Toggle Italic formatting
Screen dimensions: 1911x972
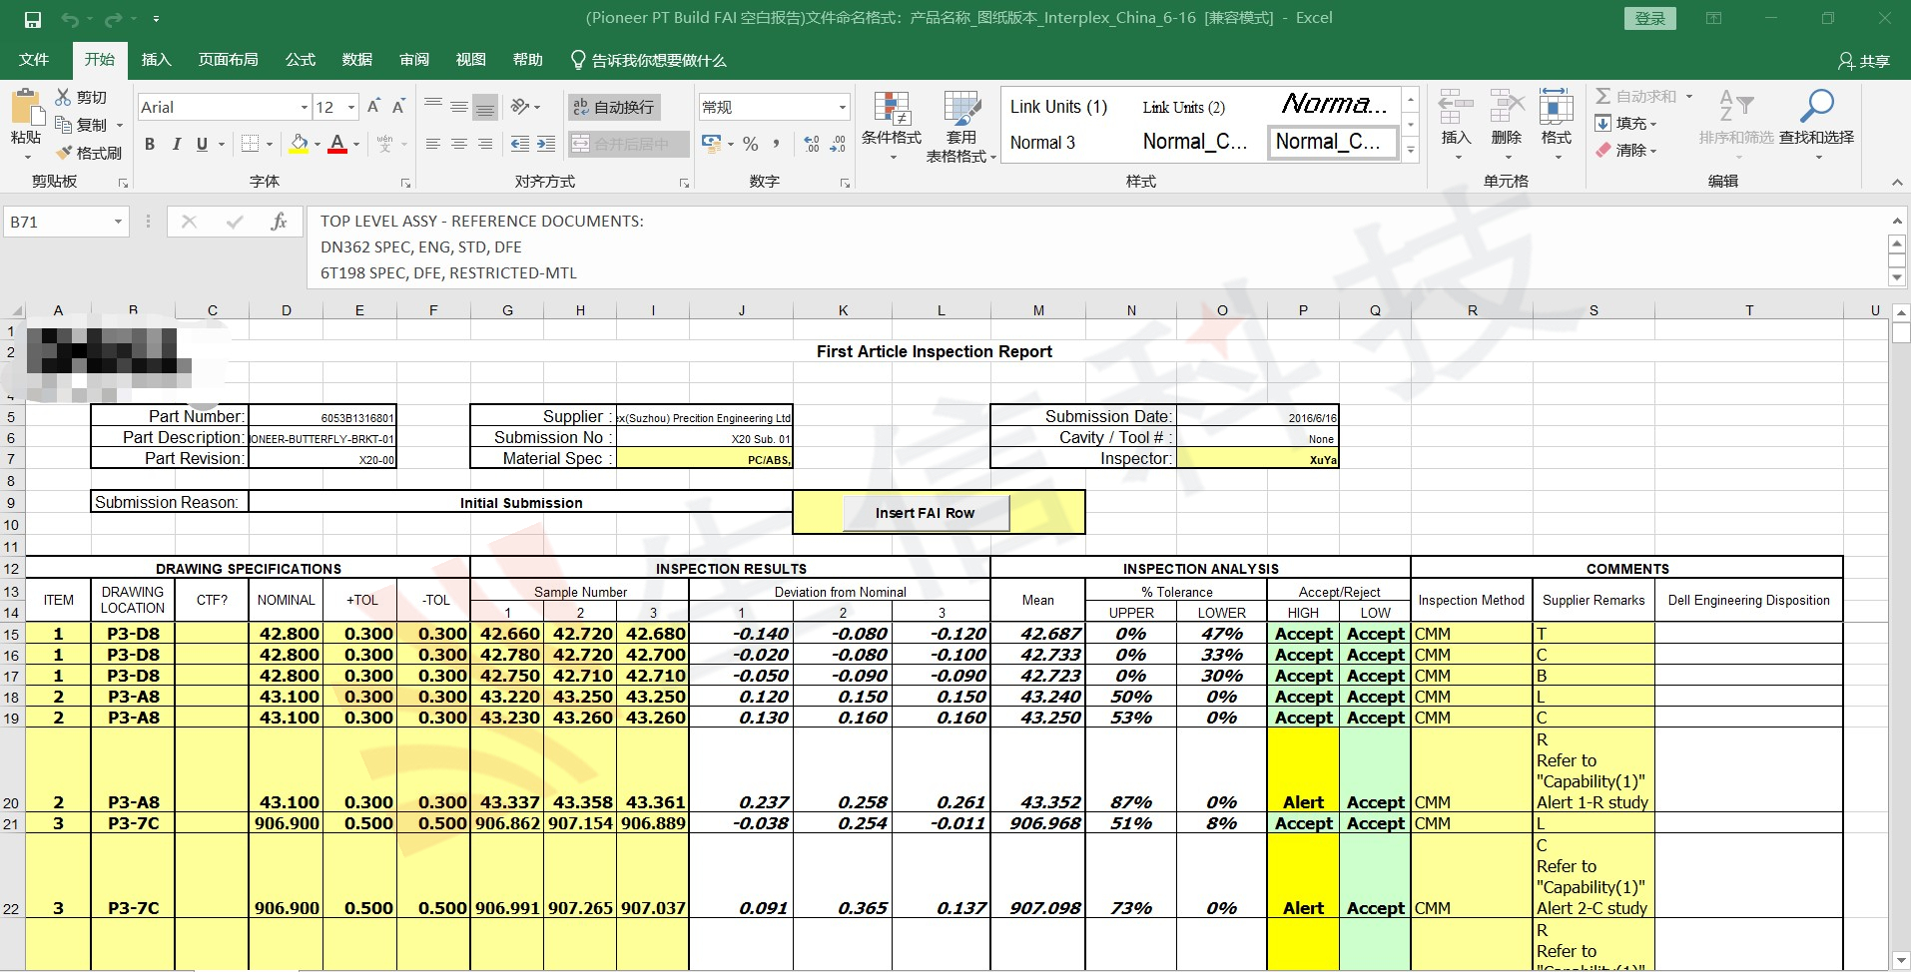click(x=176, y=144)
